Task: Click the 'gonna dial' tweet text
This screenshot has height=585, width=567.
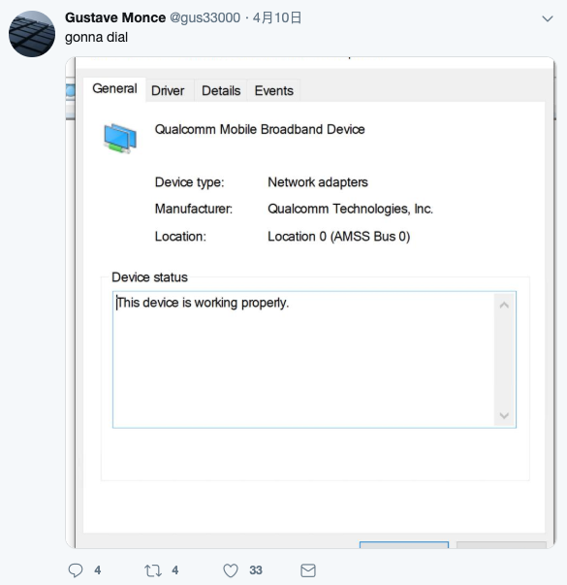Action: coord(96,37)
